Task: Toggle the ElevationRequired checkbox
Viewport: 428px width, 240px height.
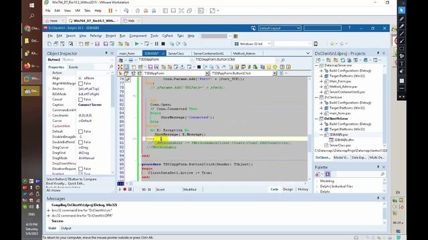Action: [80, 169]
